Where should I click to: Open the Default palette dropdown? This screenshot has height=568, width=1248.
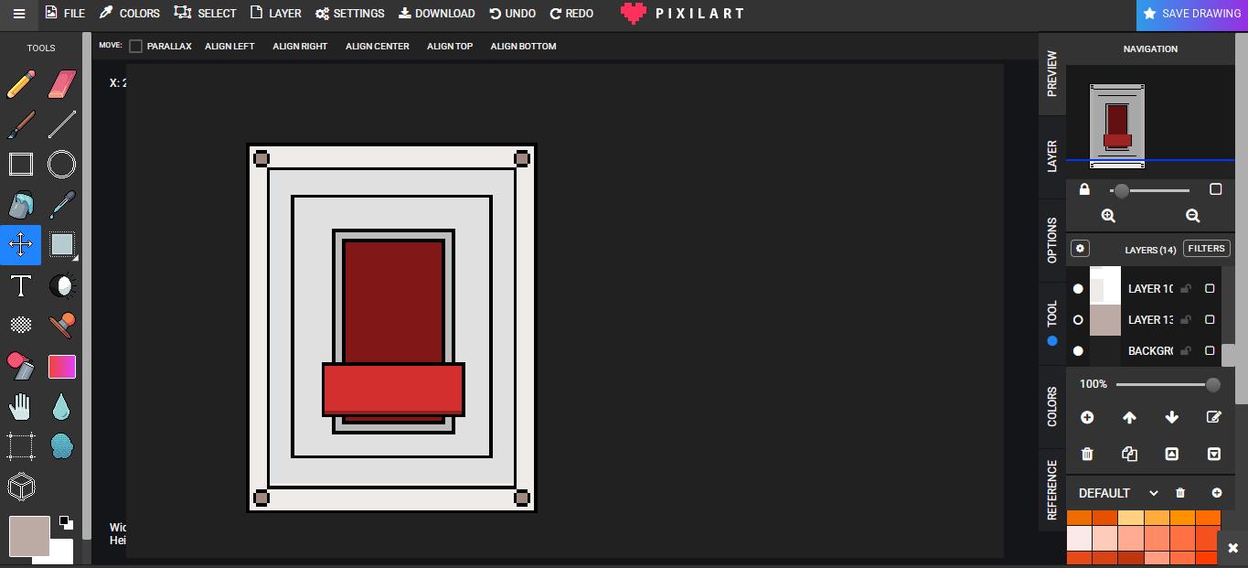tap(1119, 493)
